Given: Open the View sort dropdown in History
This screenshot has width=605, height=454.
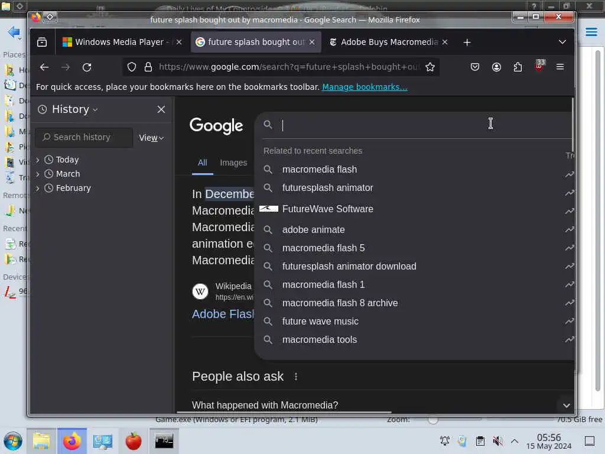Looking at the screenshot, I should click(x=151, y=138).
